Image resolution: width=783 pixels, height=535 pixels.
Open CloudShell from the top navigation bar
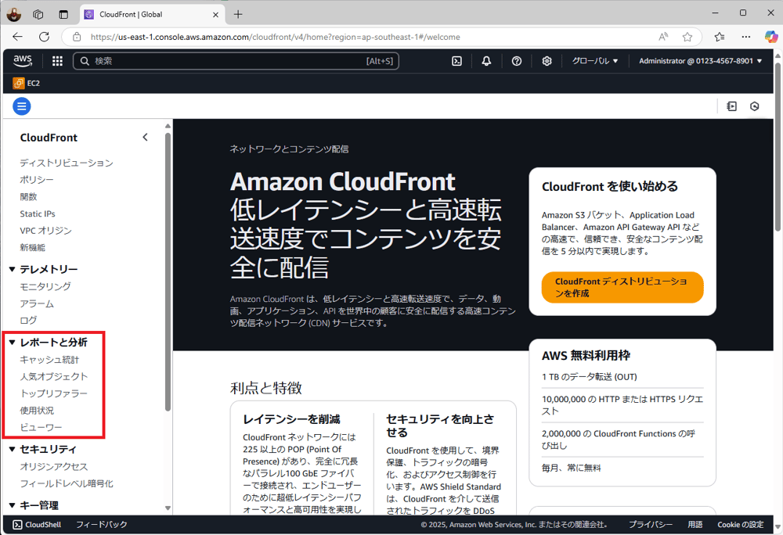456,61
